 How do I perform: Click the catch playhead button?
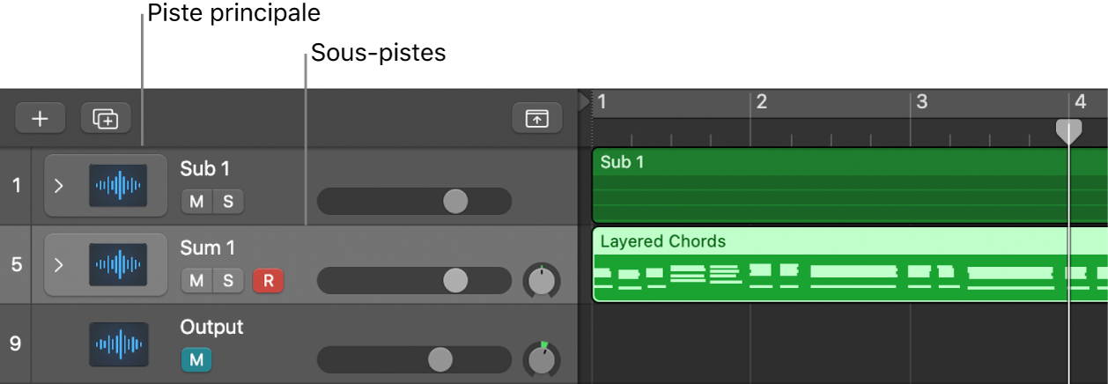[536, 118]
